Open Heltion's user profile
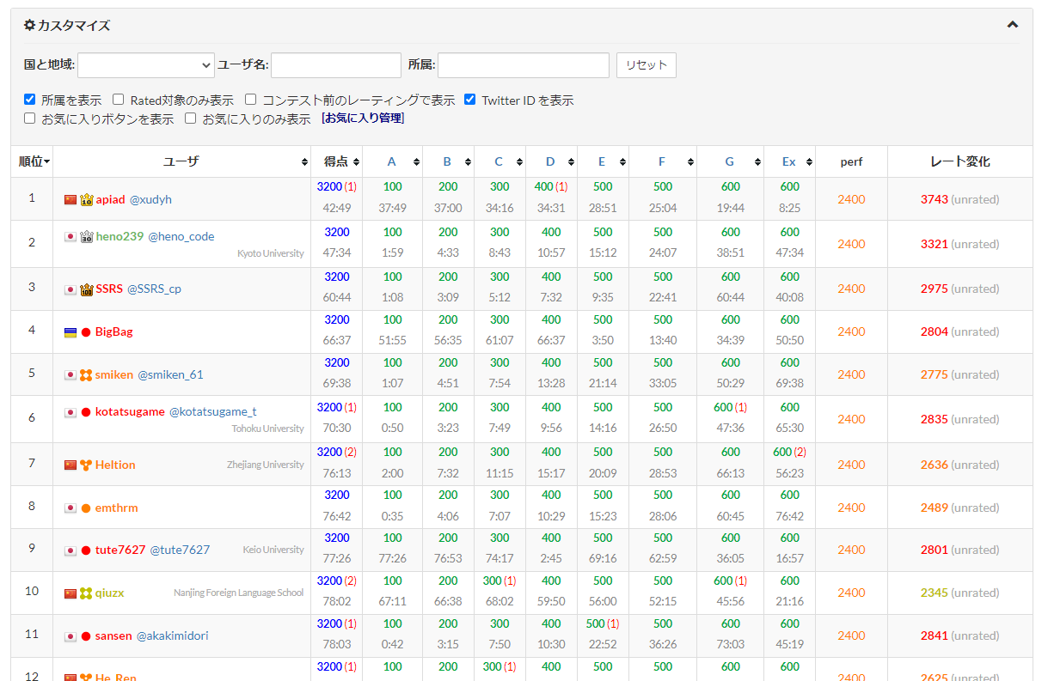 (x=115, y=465)
